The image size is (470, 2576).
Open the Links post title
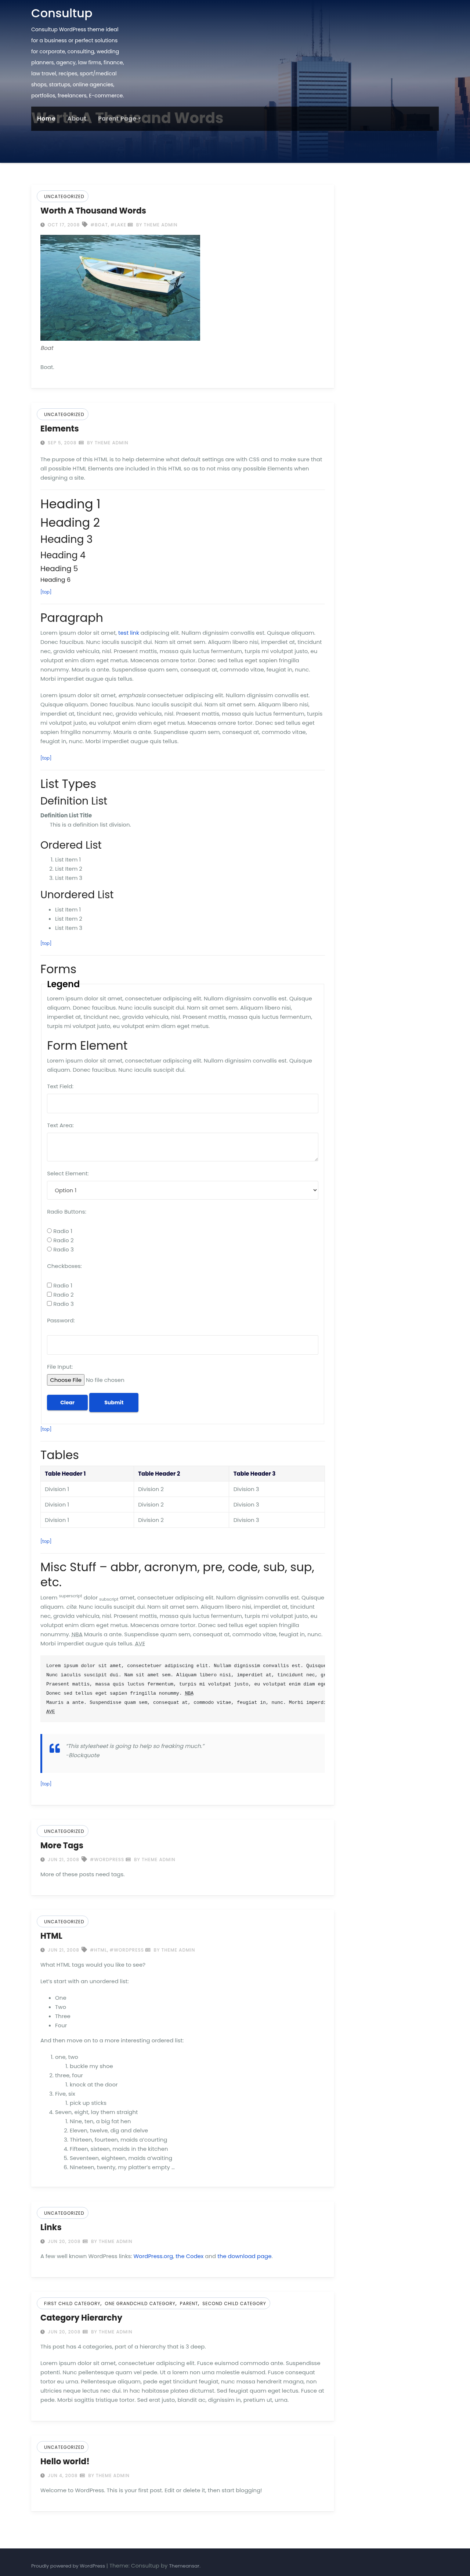(51, 2227)
